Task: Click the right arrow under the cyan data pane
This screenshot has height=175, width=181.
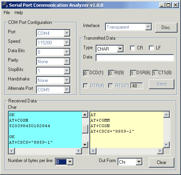Action: click(79, 151)
